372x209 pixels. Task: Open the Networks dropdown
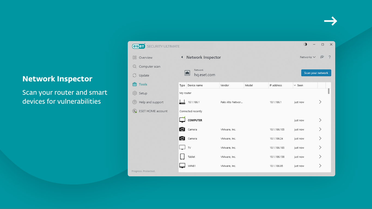coord(307,57)
